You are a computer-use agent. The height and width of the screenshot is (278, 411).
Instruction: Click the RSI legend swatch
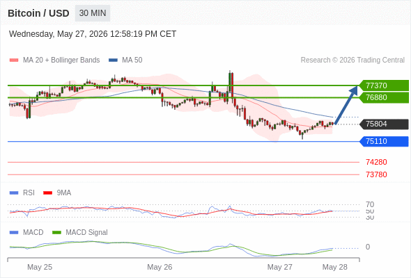pos(14,193)
